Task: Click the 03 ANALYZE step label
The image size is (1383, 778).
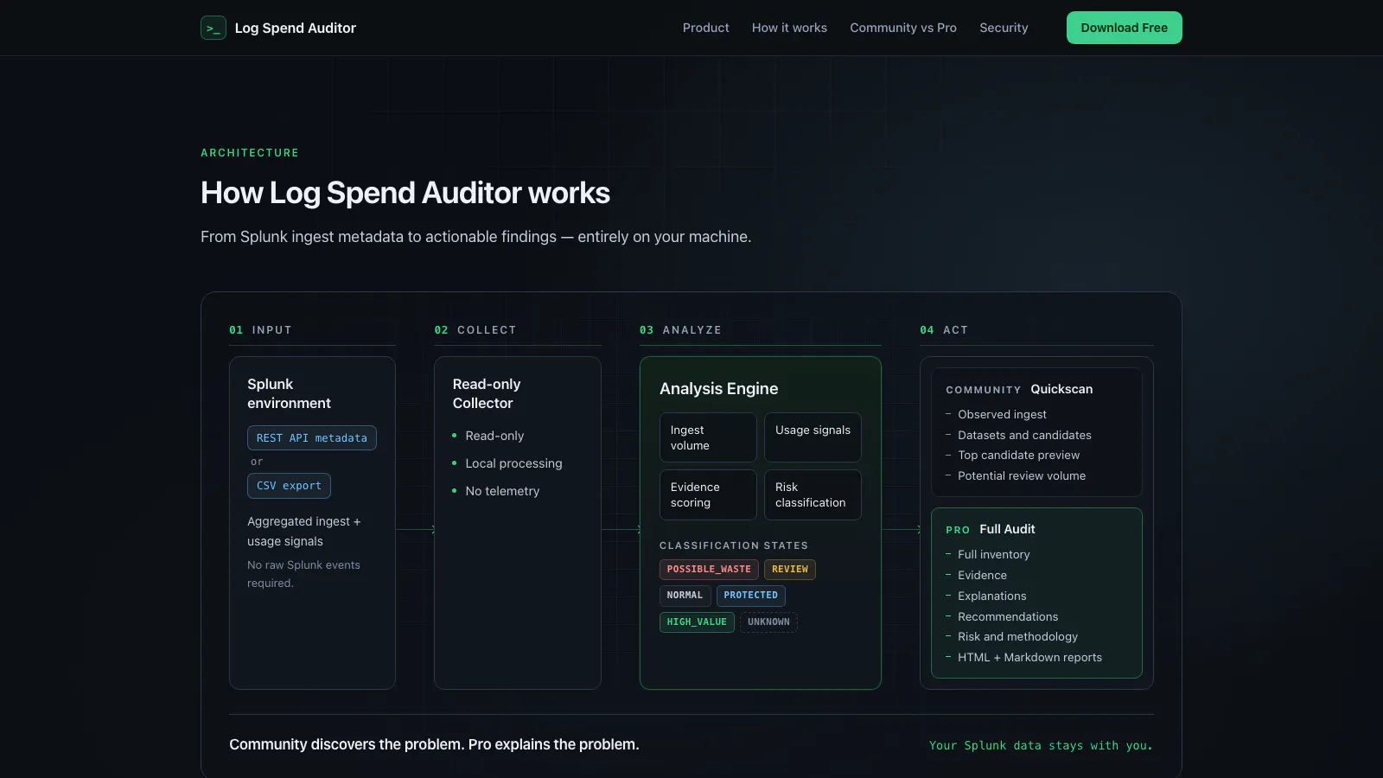Action: 680,330
